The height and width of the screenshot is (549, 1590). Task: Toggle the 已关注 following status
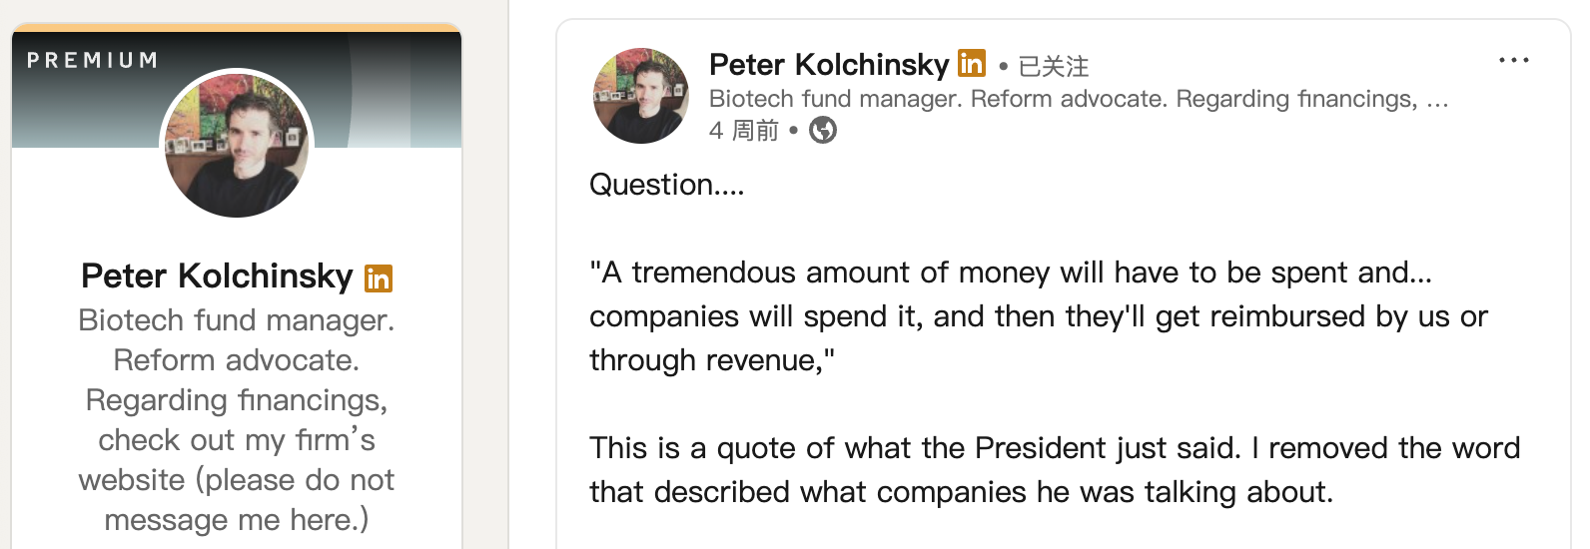pyautogui.click(x=1054, y=67)
